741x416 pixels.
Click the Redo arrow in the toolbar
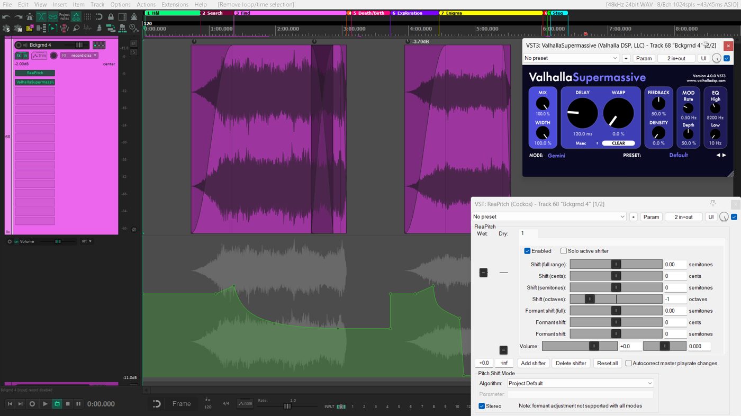click(19, 17)
